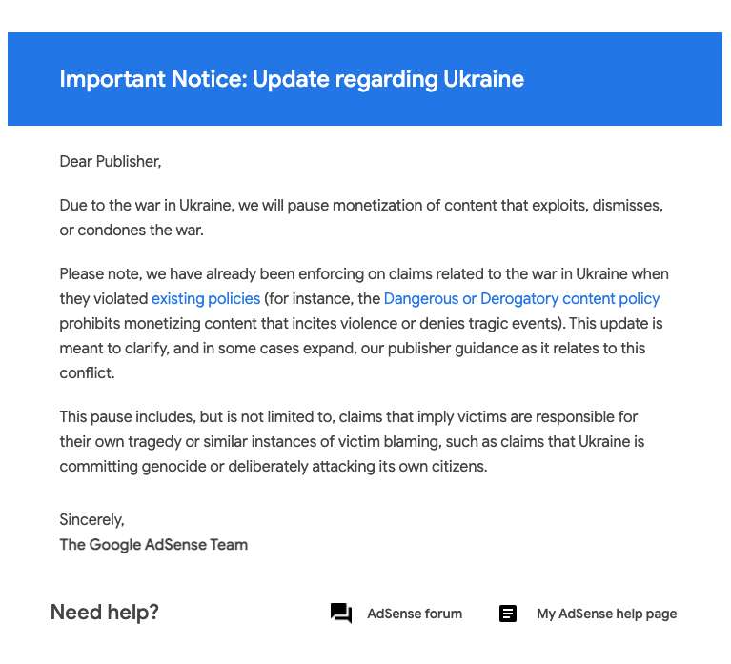Viewport: 731px width, 664px height.
Task: Click the 'Important Notice' header title
Action: pyautogui.click(x=292, y=79)
